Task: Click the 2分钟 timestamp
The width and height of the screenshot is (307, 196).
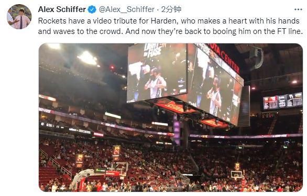Action: [171, 9]
